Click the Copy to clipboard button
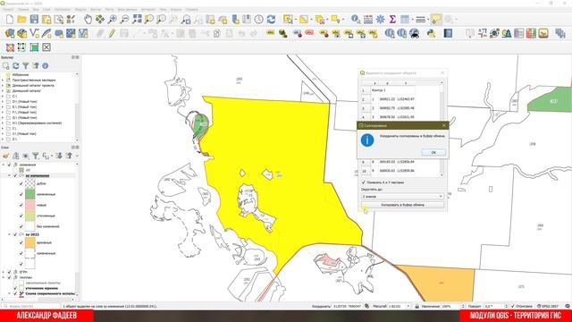 pos(402,205)
